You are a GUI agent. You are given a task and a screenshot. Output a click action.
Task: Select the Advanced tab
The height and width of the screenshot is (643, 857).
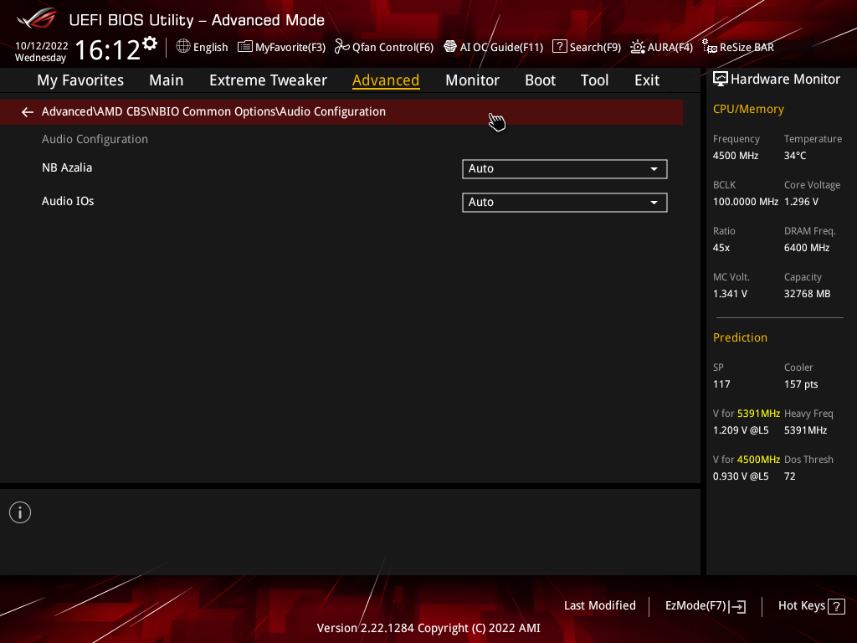(386, 80)
